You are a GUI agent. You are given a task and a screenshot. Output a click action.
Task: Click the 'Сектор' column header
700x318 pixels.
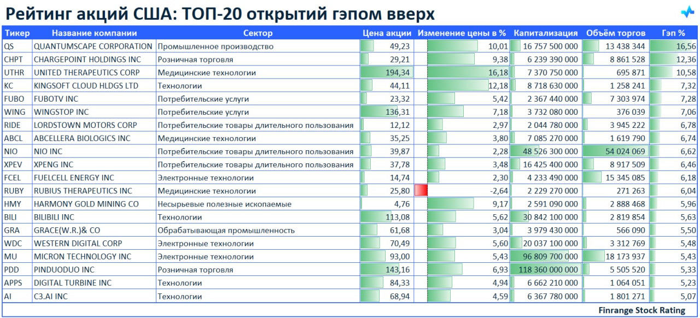click(x=258, y=33)
